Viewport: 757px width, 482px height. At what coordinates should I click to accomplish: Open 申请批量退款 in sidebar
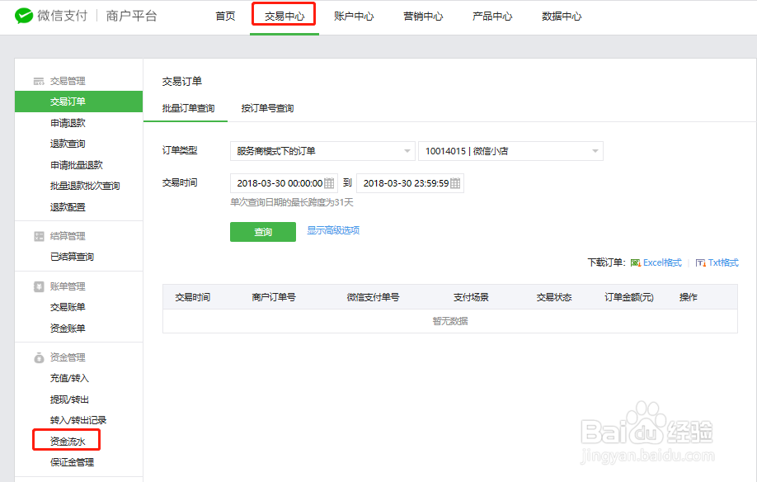(x=77, y=165)
